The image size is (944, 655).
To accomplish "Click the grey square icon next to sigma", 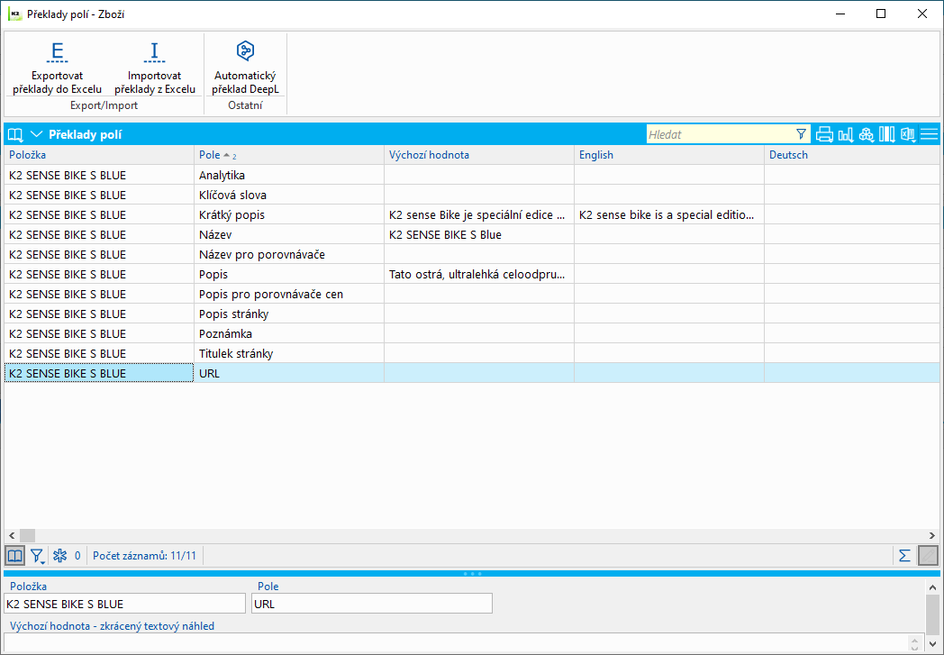I will click(929, 556).
